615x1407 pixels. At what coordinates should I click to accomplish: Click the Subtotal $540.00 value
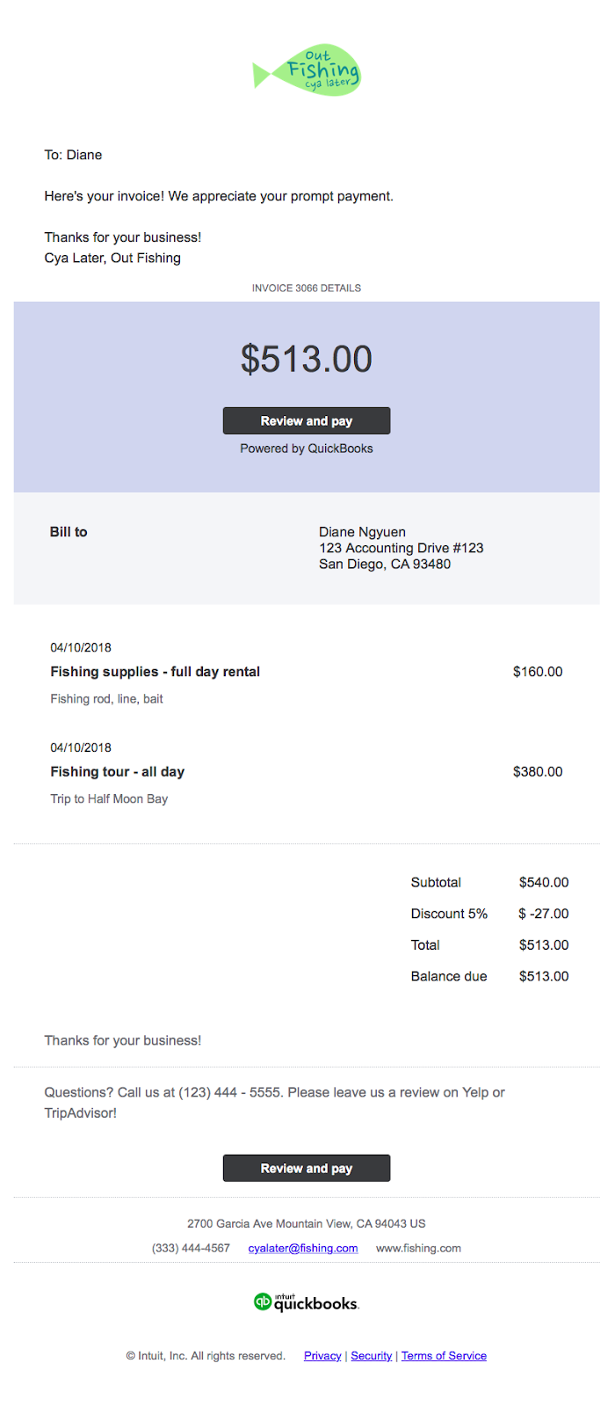(544, 882)
